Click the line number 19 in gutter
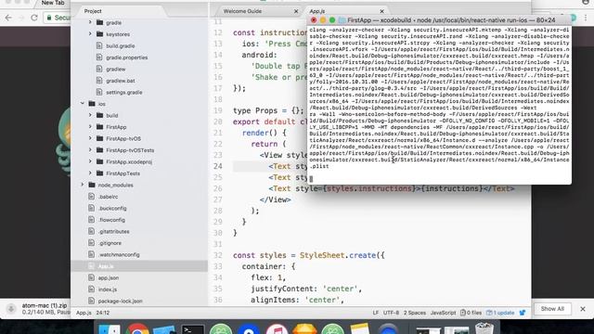The image size is (594, 334). pos(218,110)
